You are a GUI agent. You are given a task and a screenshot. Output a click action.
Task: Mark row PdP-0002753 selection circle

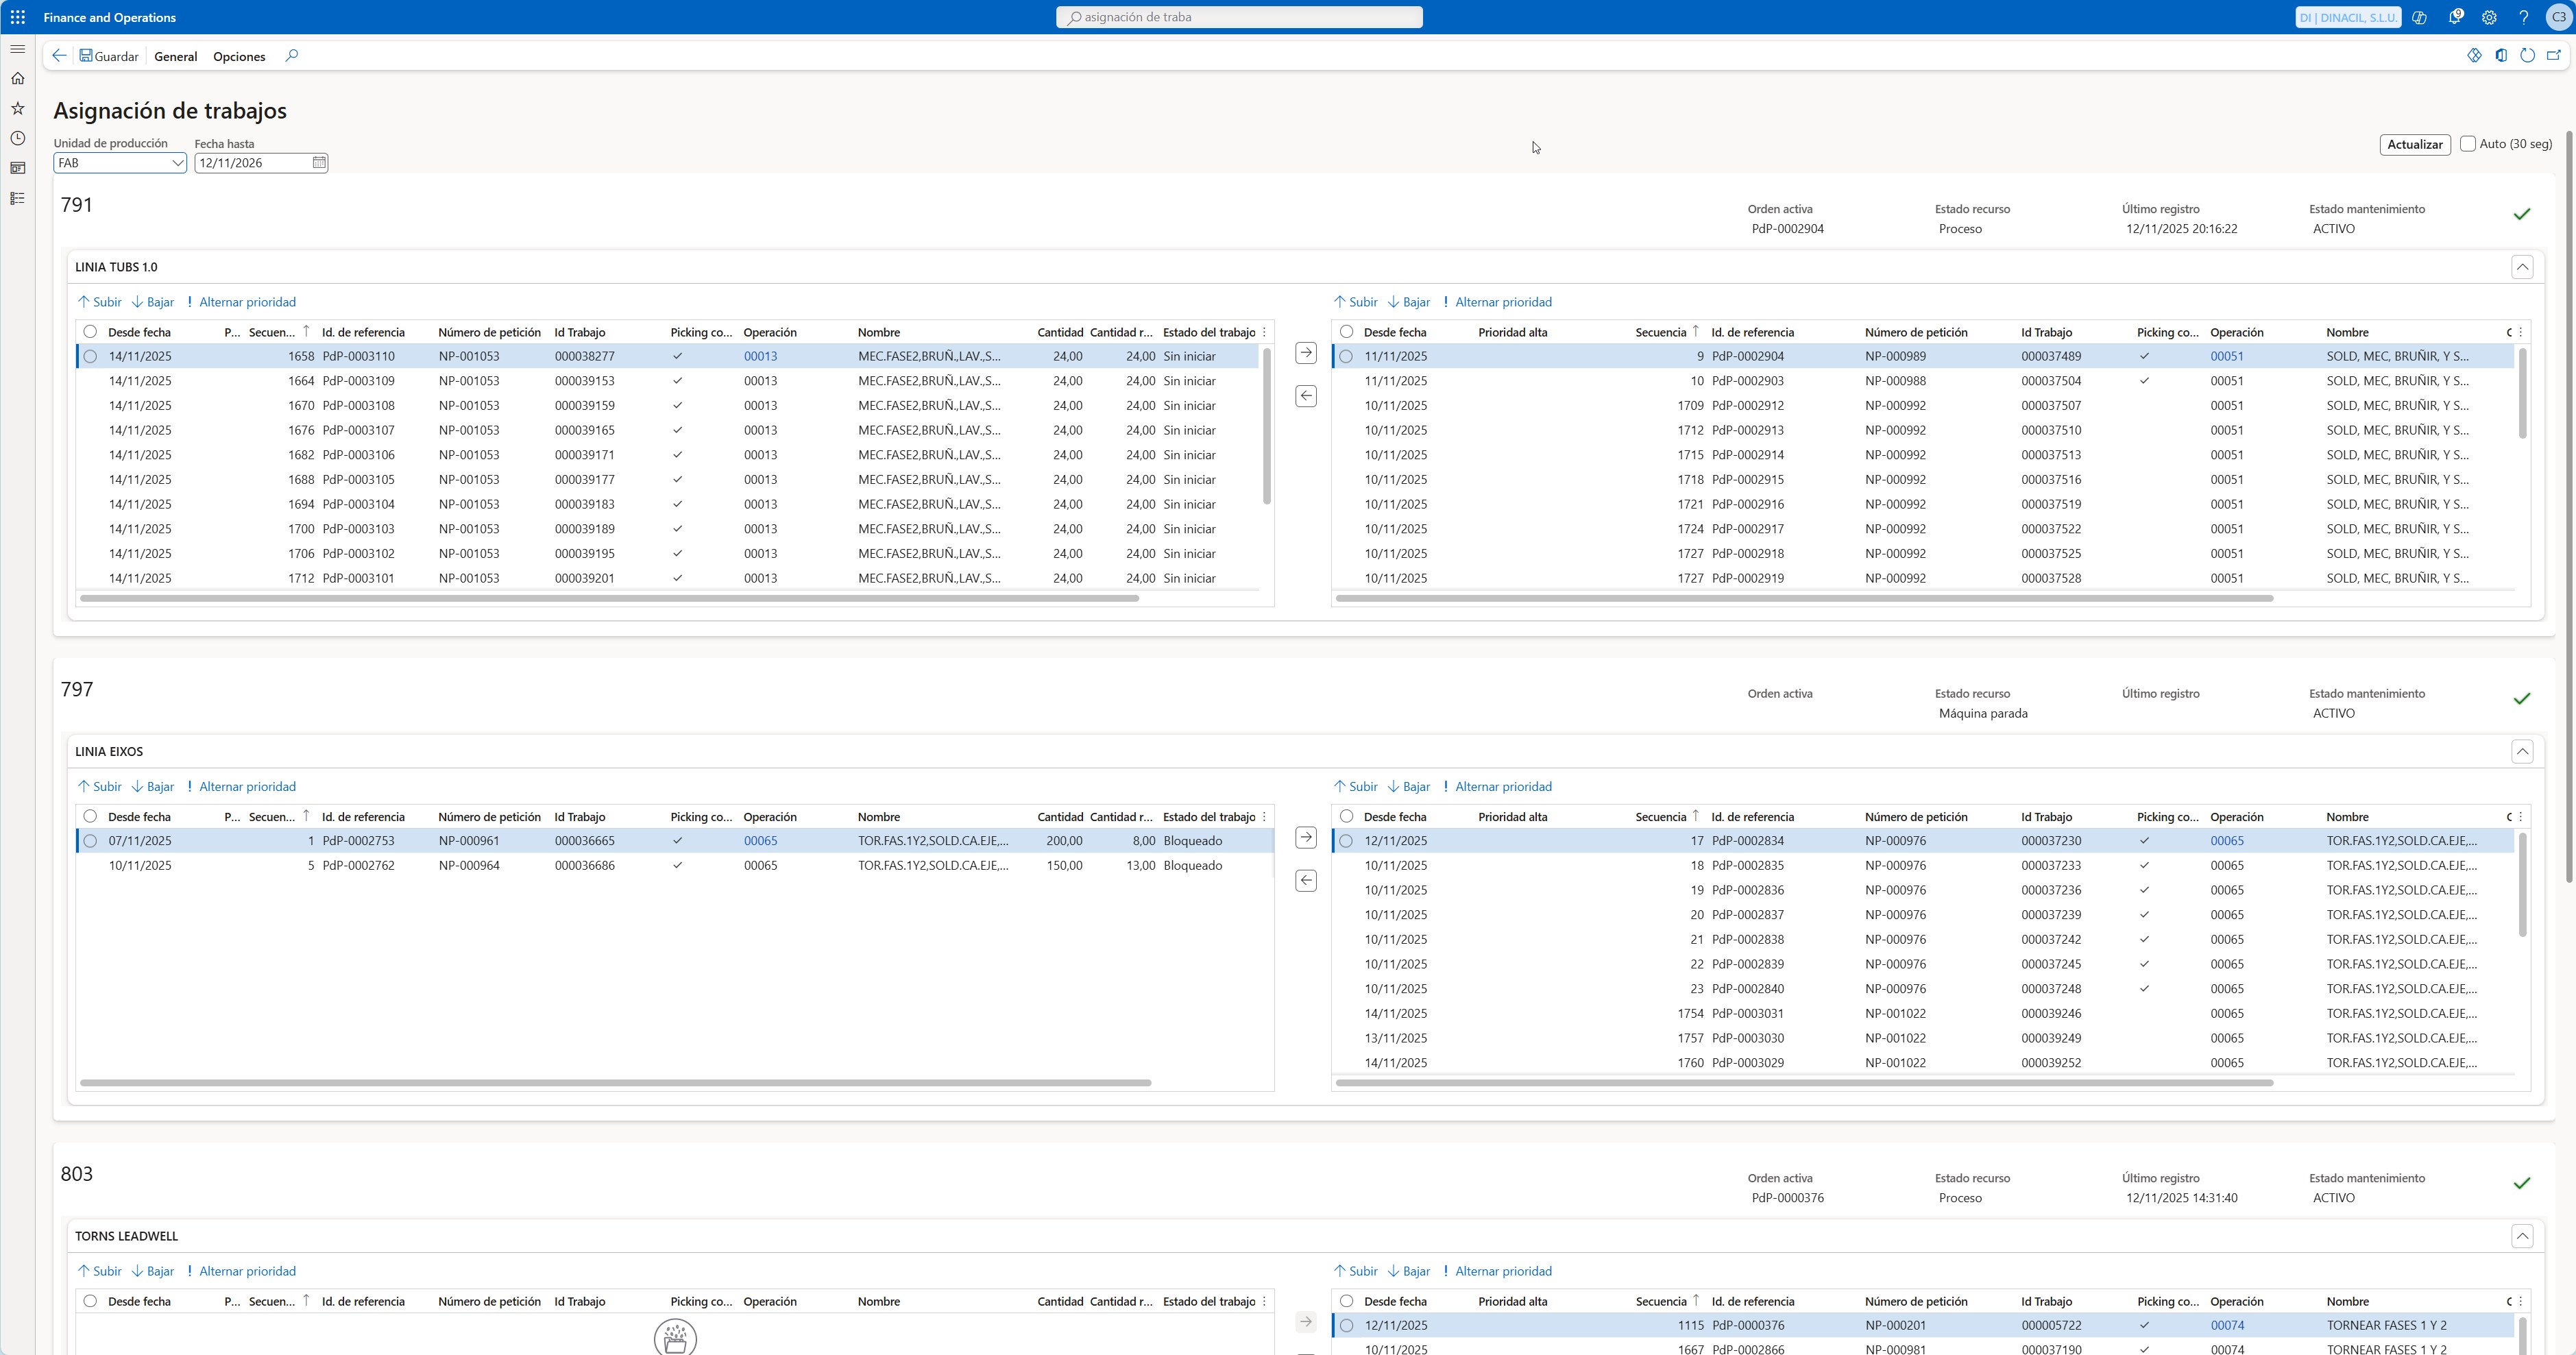tap(91, 841)
